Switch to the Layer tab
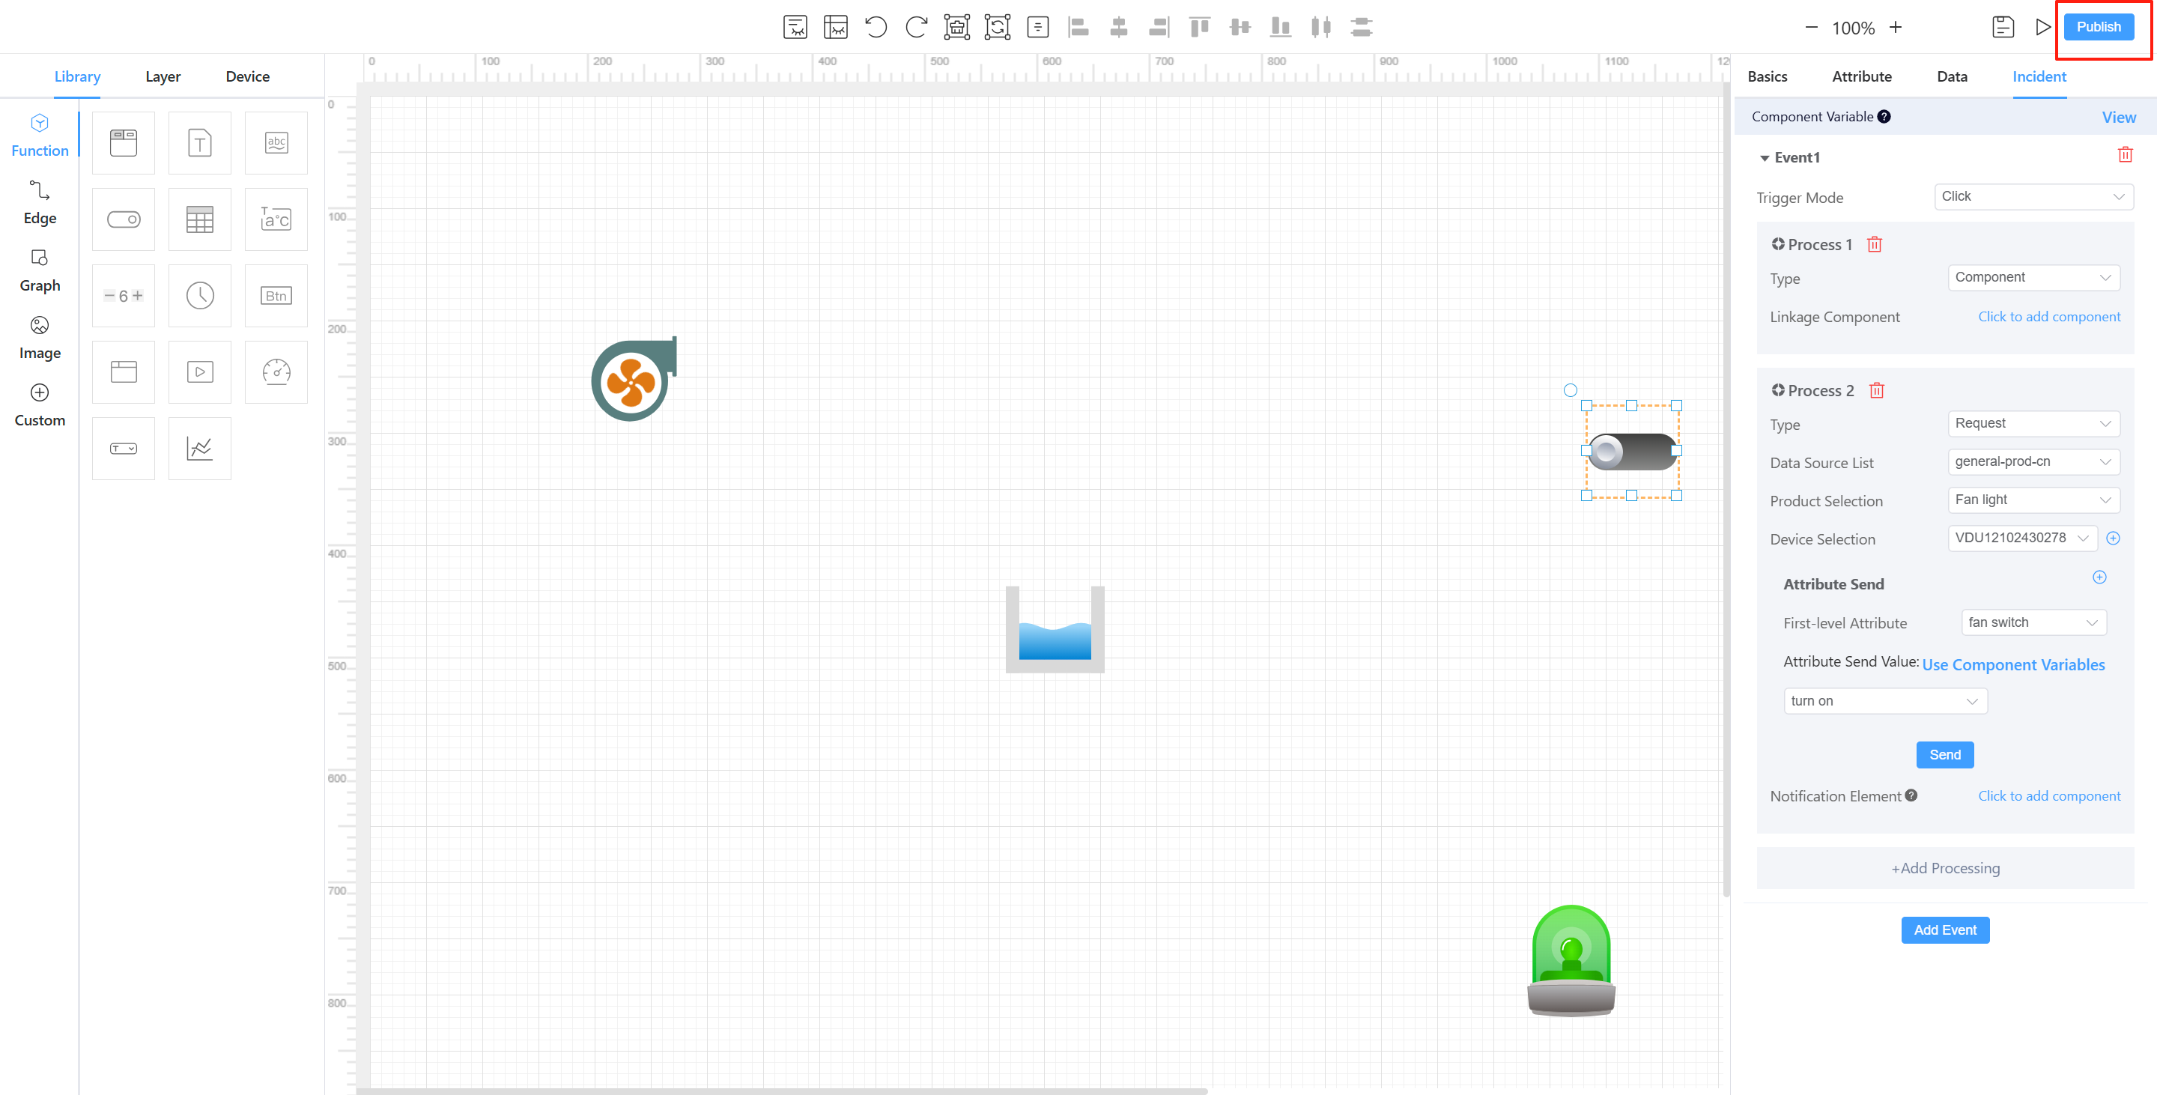Screen dimensions: 2157x1095 pyautogui.click(x=163, y=76)
